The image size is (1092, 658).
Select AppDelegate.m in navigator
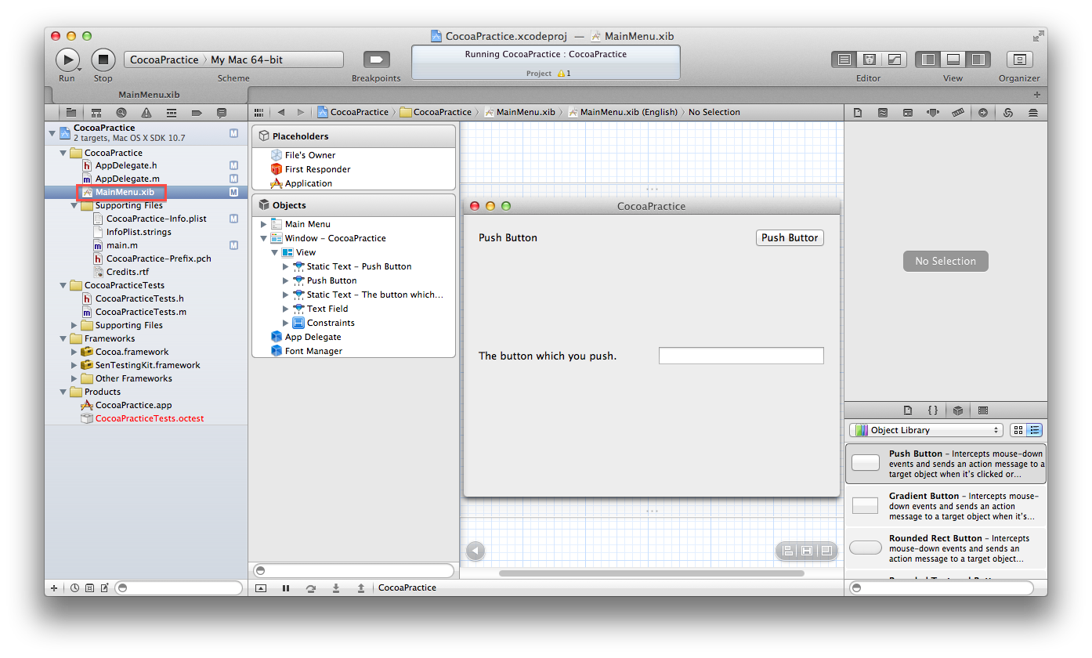click(127, 179)
